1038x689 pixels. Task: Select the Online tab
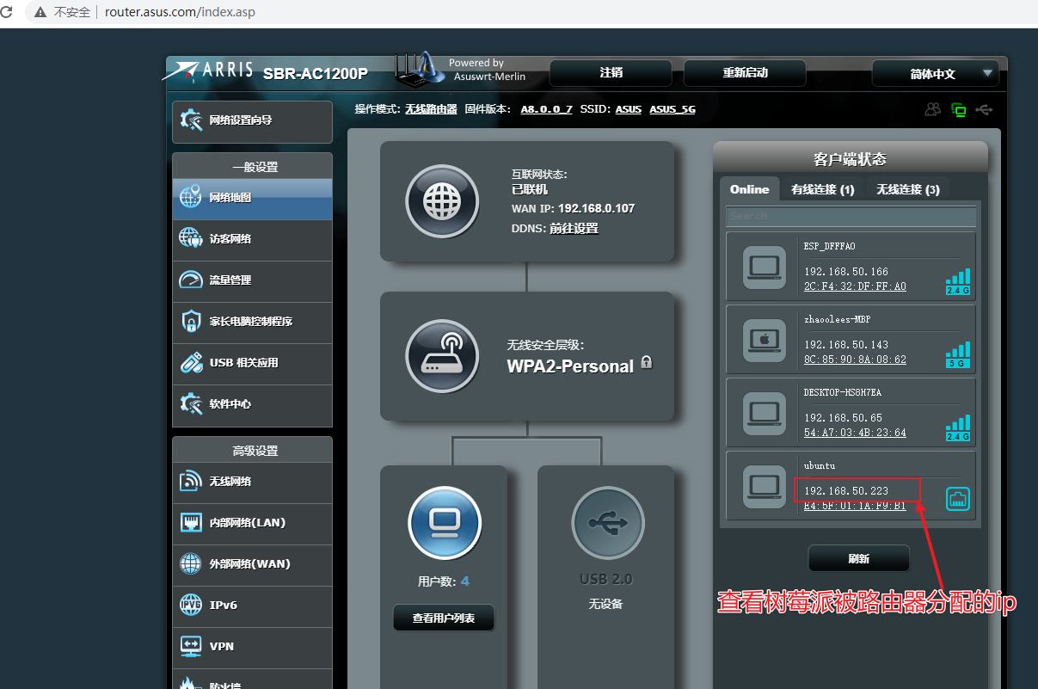click(x=749, y=189)
